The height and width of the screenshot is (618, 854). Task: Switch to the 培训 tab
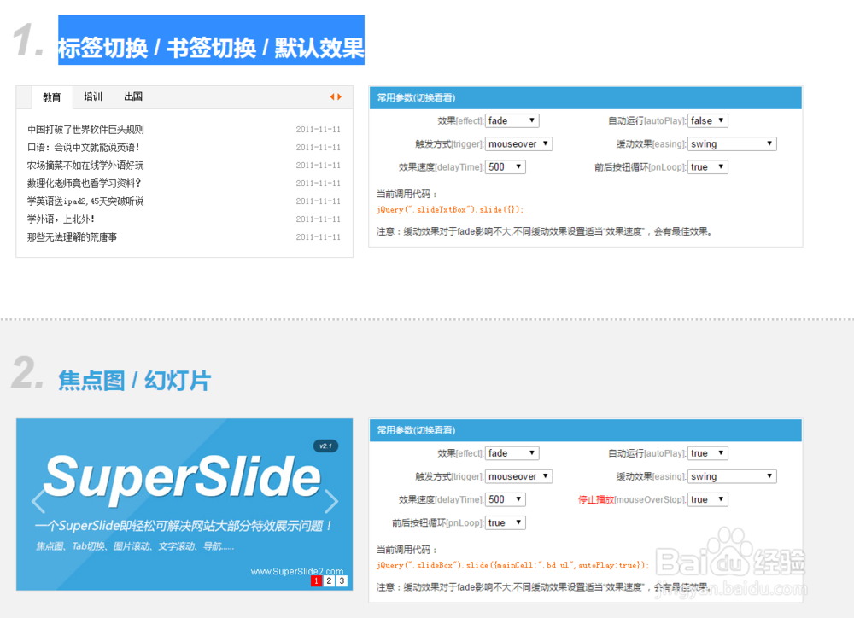(93, 96)
